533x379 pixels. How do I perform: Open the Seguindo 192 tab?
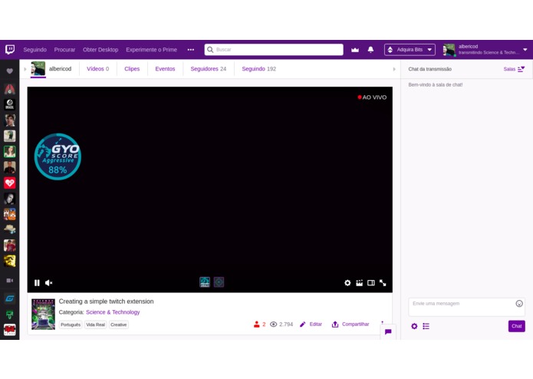coord(258,69)
